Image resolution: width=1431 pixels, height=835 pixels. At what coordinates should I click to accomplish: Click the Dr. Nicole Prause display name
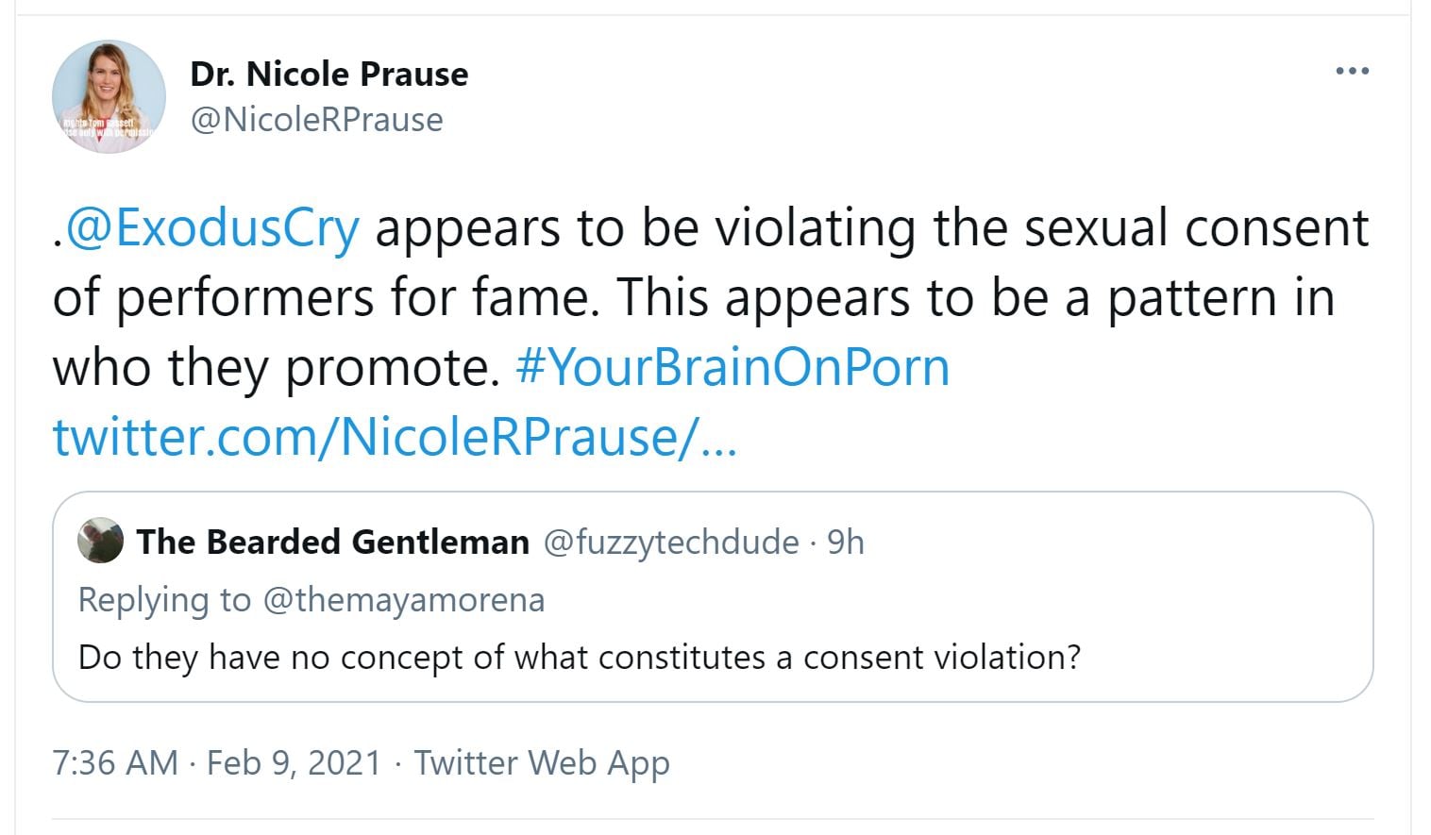[x=328, y=74]
